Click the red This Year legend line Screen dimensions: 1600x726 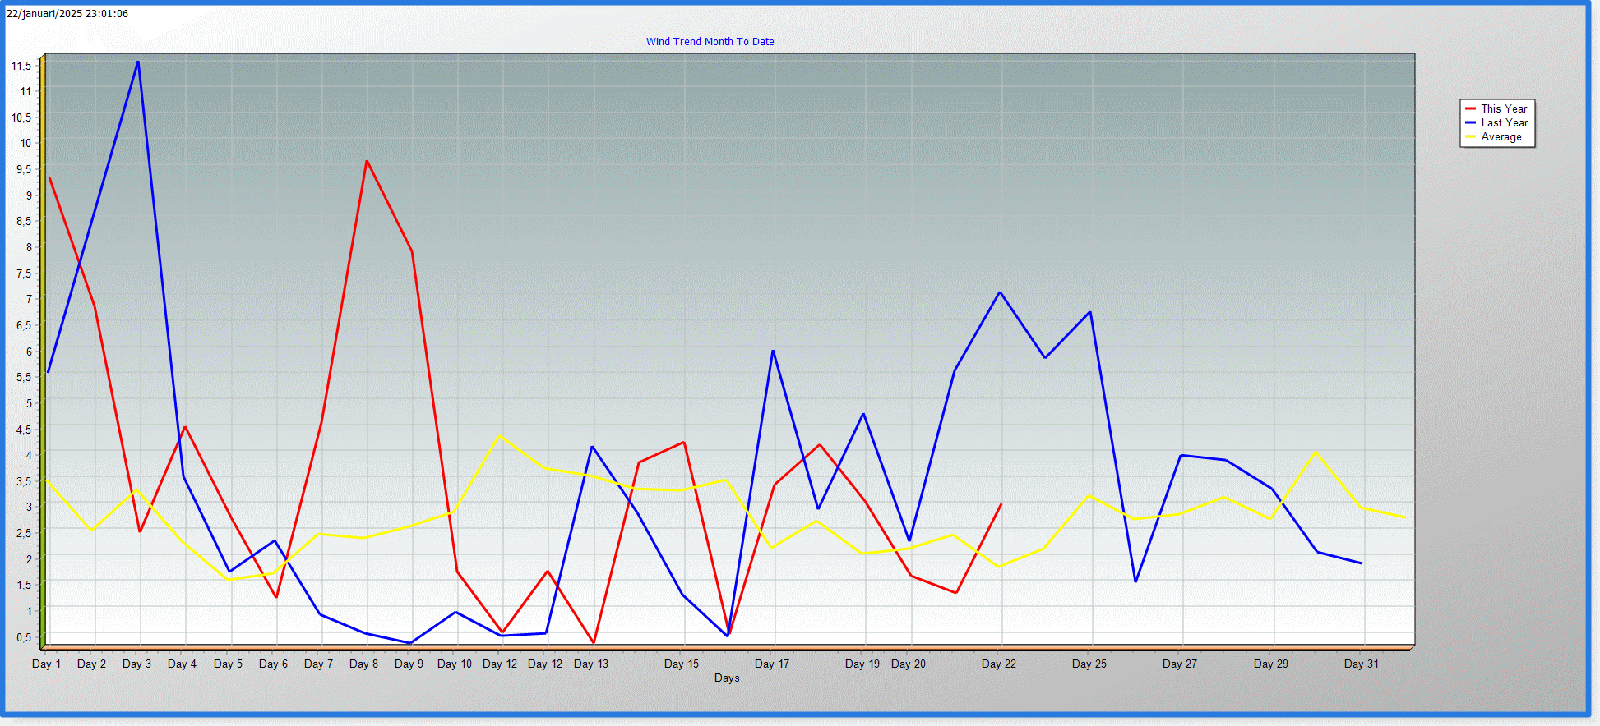[x=1470, y=108]
